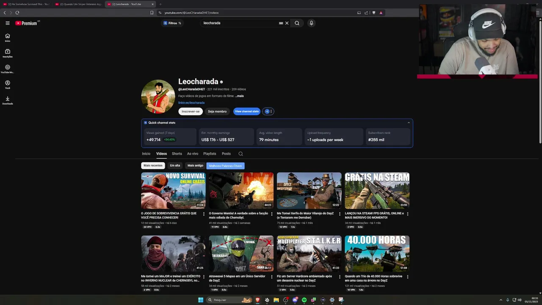This screenshot has width=542, height=305.
Task: Open options for O Governo Mentiu video
Action: coord(272,214)
